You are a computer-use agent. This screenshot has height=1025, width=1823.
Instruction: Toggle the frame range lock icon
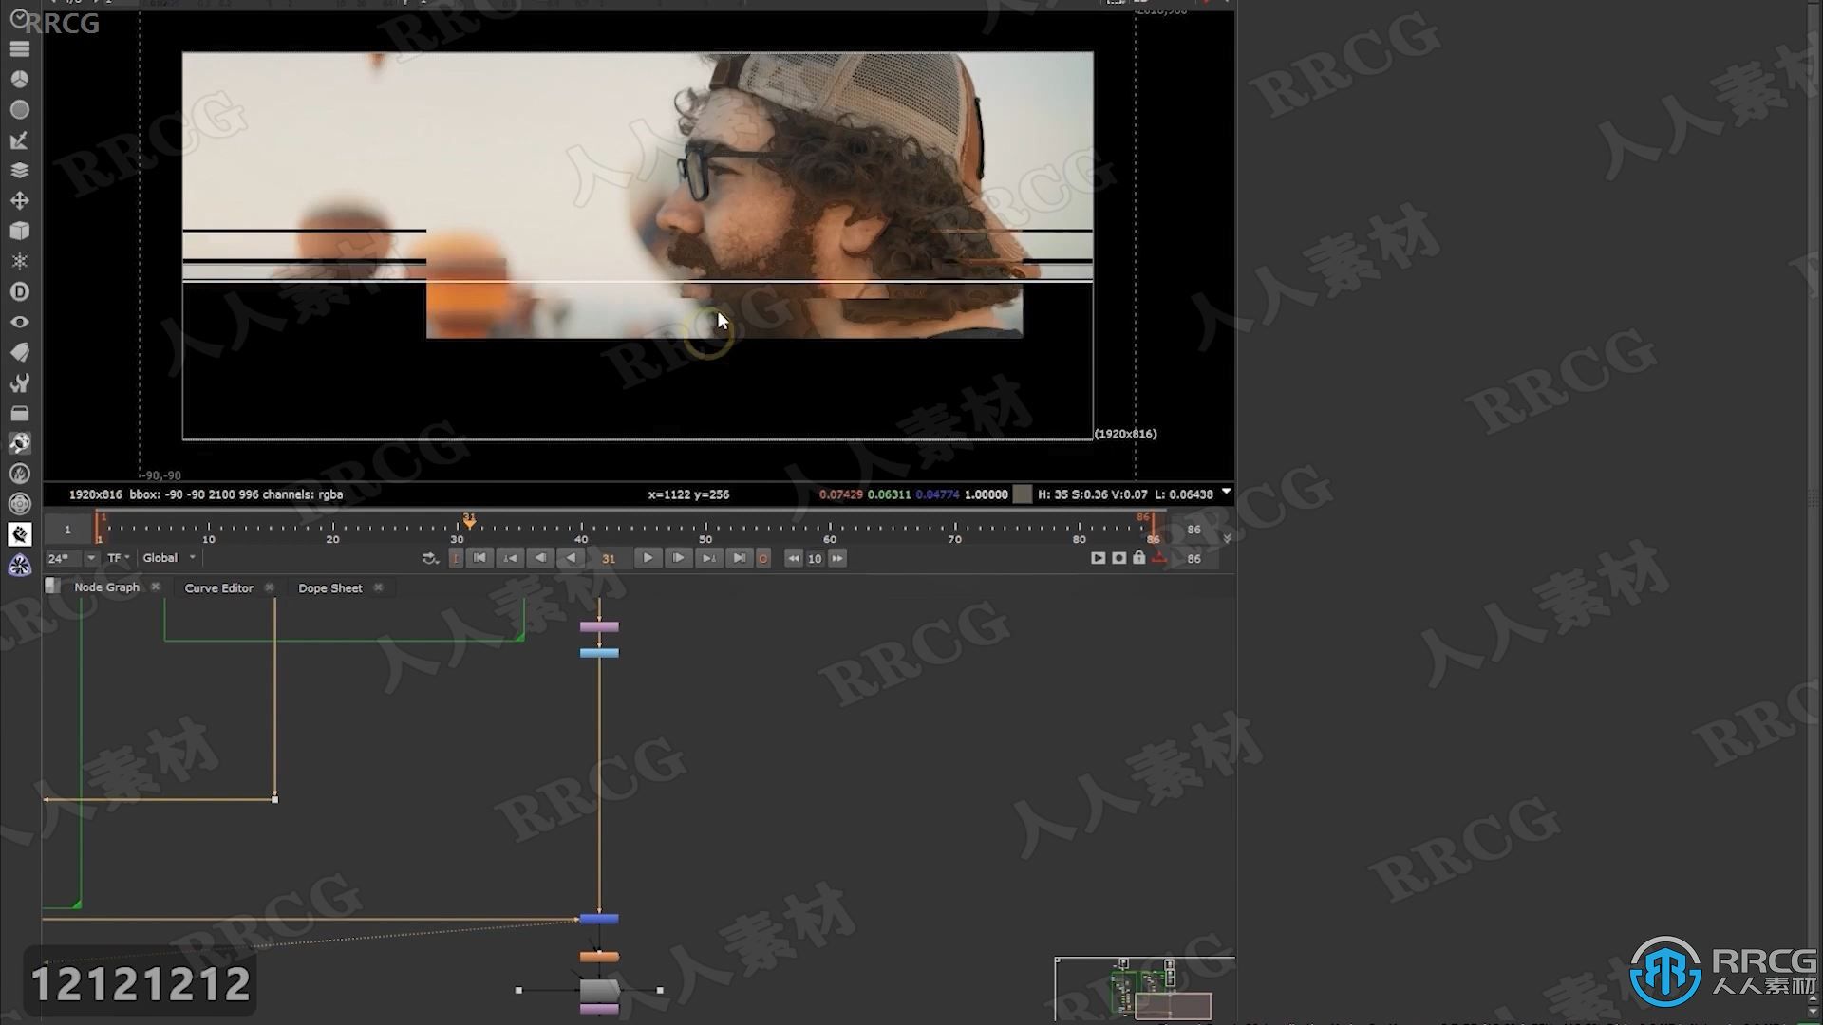click(1138, 558)
